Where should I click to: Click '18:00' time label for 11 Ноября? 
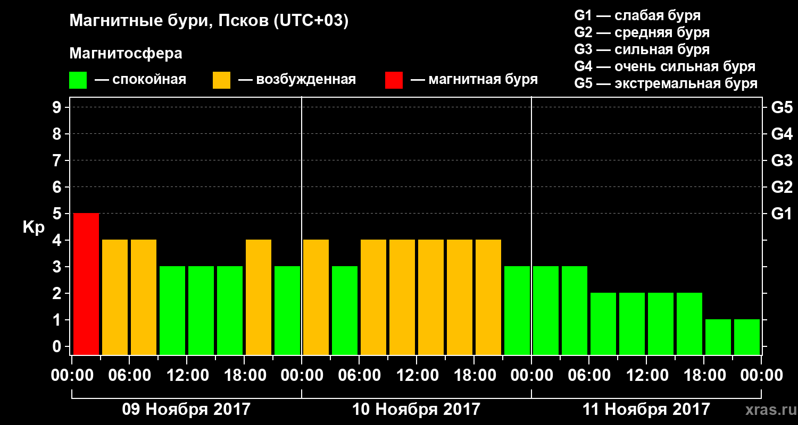point(704,376)
